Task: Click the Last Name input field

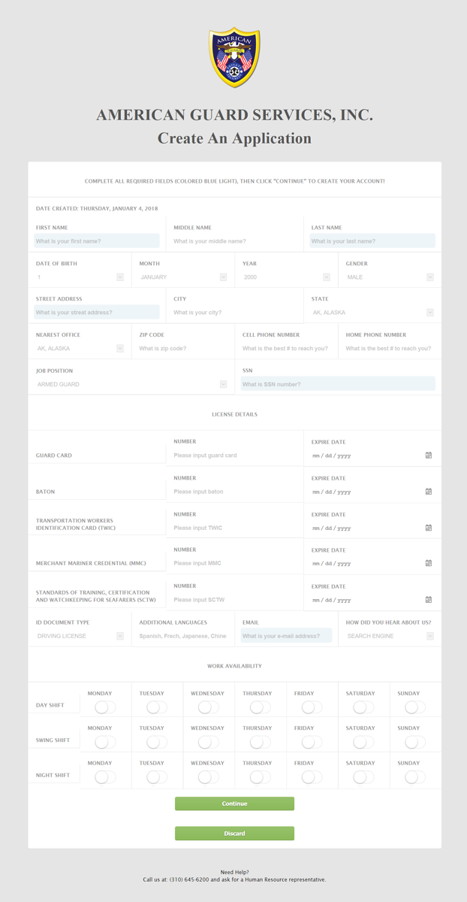Action: tap(372, 241)
